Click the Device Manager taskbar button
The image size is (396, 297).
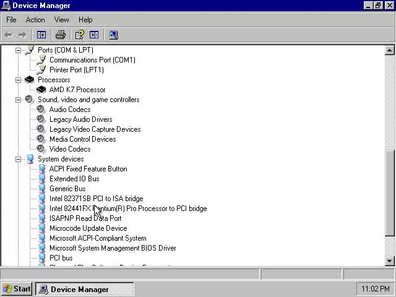point(85,289)
